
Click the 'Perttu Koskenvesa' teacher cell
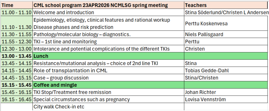click(x=226, y=24)
